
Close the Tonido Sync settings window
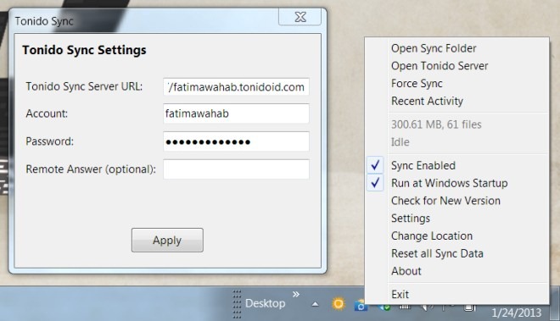(300, 17)
